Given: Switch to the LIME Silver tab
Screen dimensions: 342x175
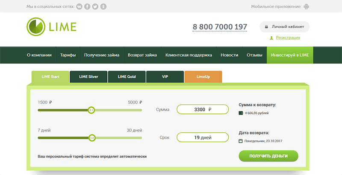Looking at the screenshot, I should [88, 77].
